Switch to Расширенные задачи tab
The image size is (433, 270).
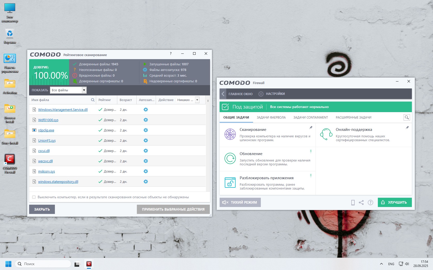(x=353, y=118)
